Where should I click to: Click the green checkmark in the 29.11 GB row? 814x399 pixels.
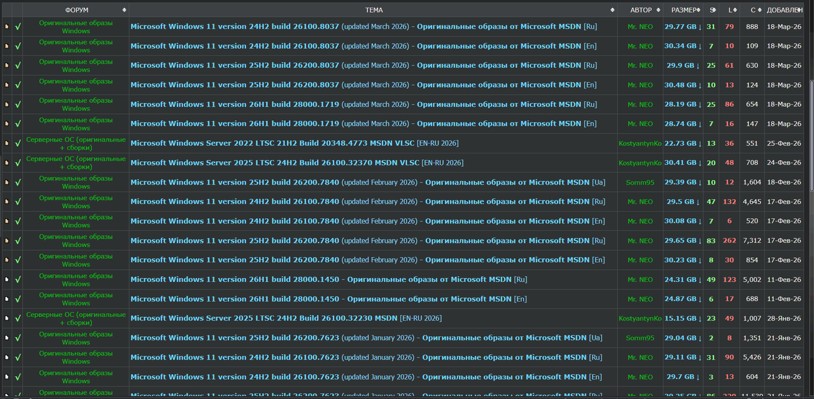point(18,358)
